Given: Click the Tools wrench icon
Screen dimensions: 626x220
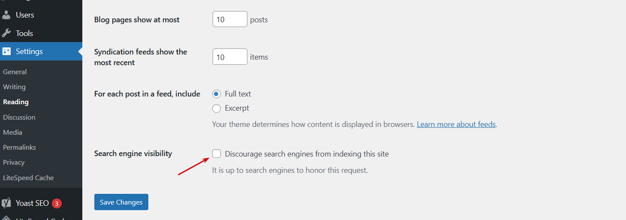Looking at the screenshot, I should pyautogui.click(x=6, y=33).
